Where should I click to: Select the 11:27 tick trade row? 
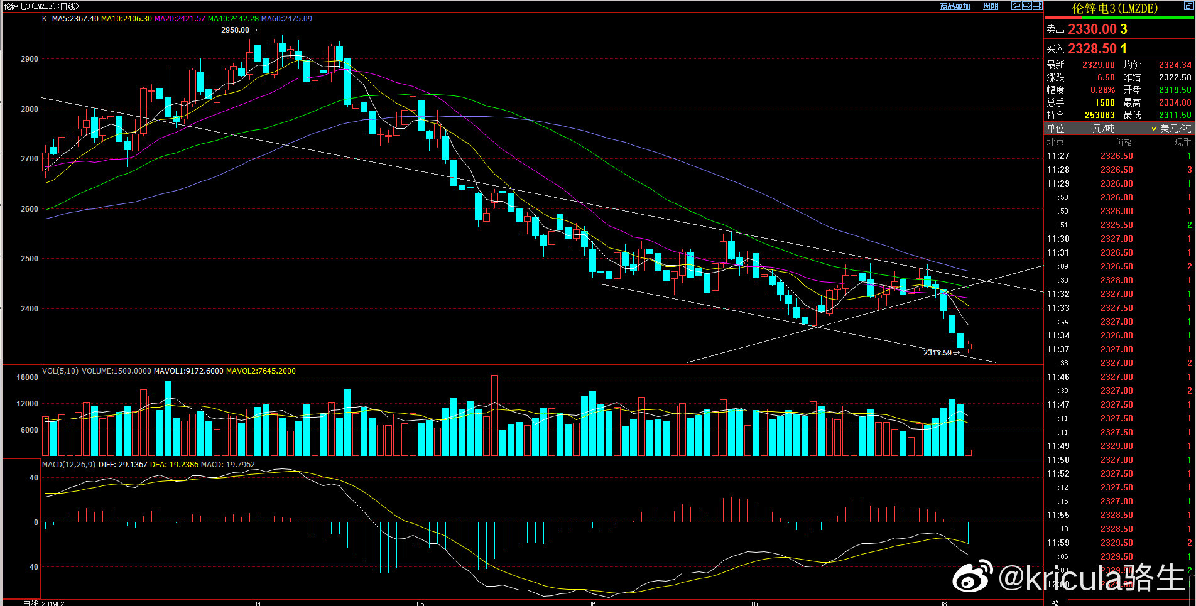click(x=1119, y=156)
